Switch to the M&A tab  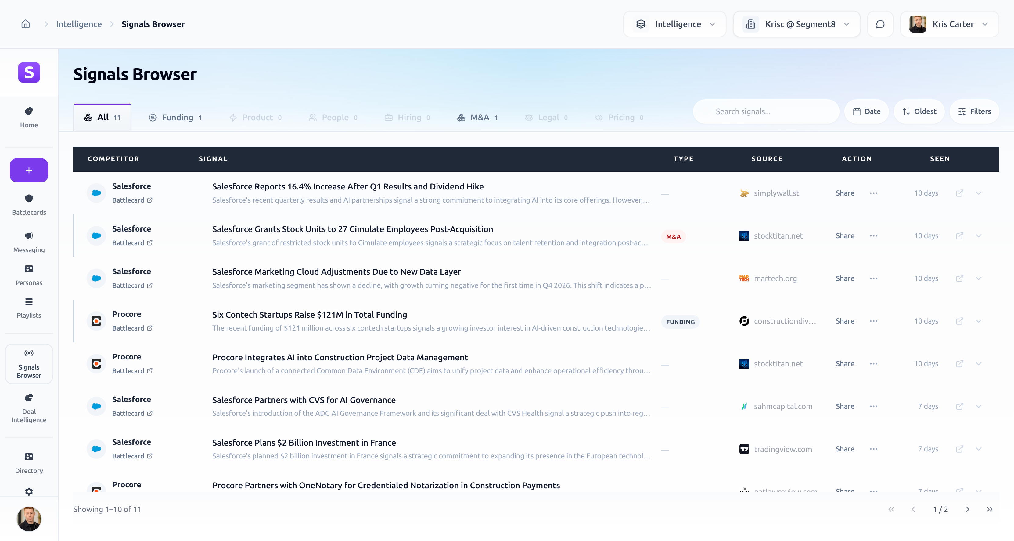pyautogui.click(x=477, y=118)
